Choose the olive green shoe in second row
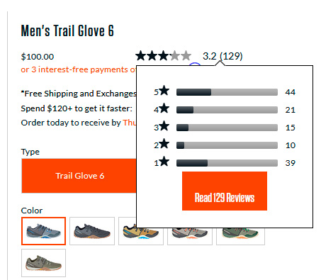 click(x=43, y=263)
